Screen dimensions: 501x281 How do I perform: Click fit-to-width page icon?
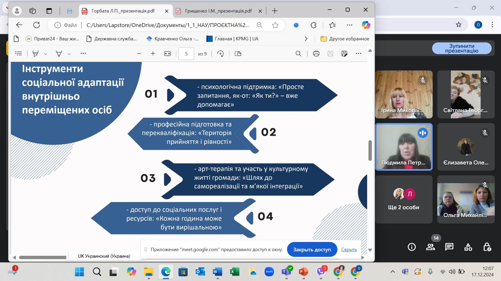click(167, 54)
